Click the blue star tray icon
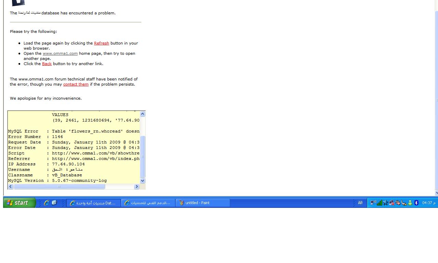The width and height of the screenshot is (438, 263). pyautogui.click(x=386, y=203)
